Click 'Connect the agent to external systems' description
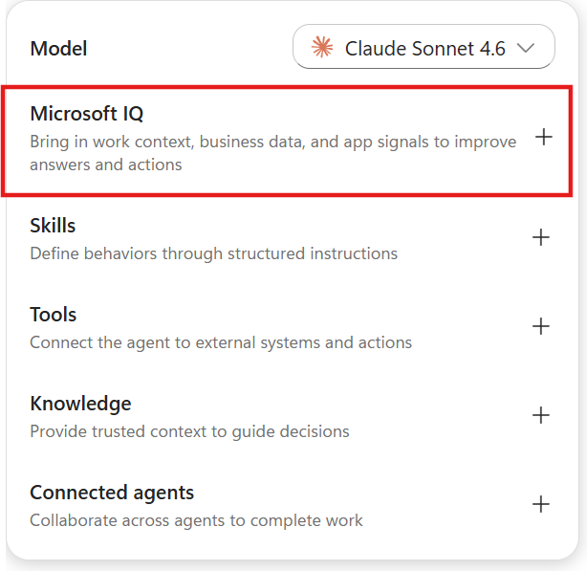This screenshot has height=571, width=587. coord(221,343)
